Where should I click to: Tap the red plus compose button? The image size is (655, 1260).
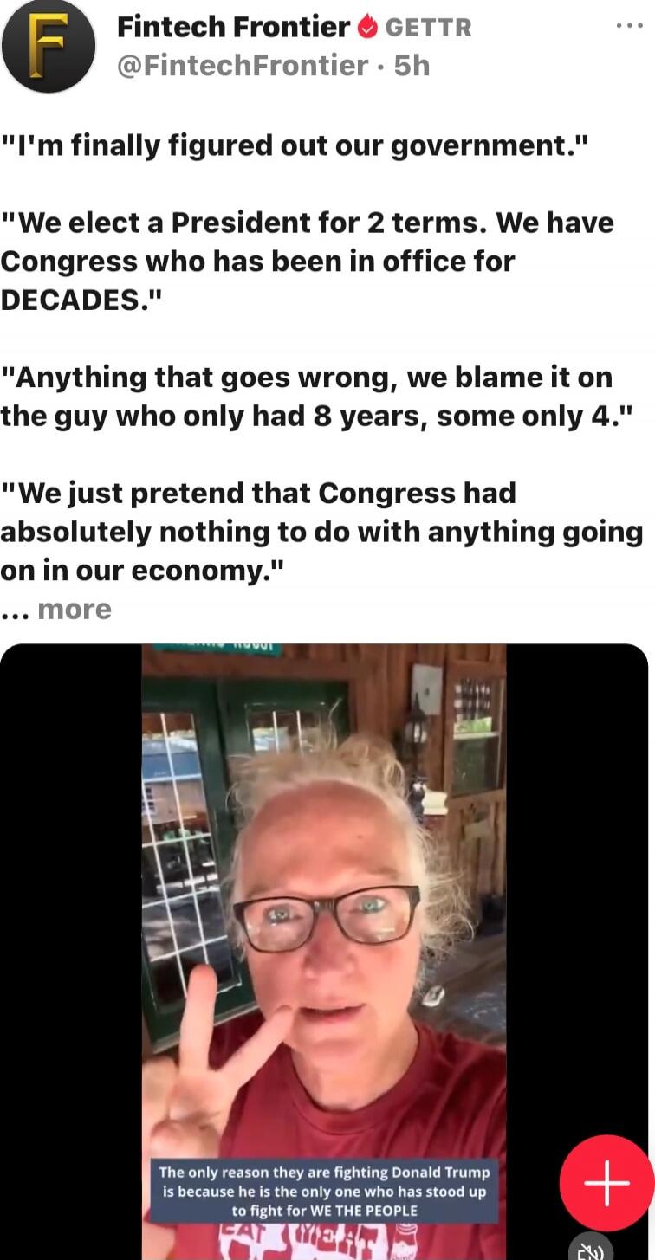point(606,1183)
